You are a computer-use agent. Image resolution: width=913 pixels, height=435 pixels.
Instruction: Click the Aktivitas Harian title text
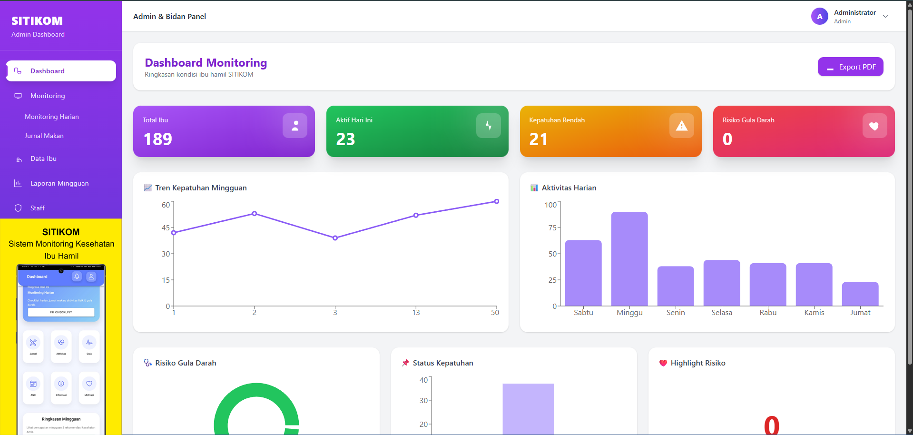pos(569,188)
